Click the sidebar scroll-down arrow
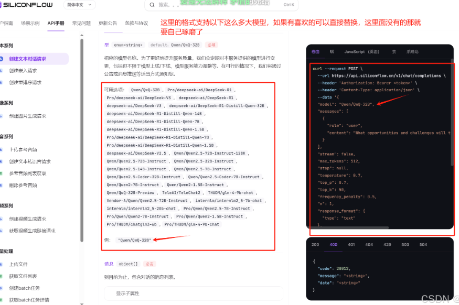 (82, 304)
